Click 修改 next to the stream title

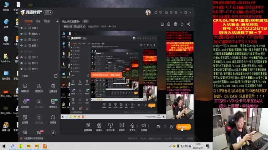[x=85, y=21]
